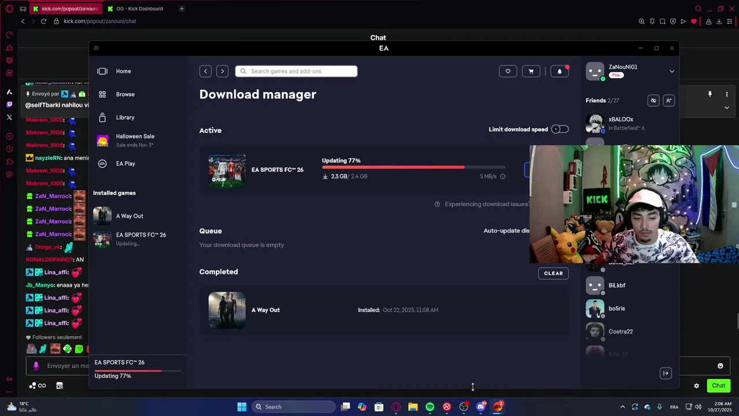Click the EA SPORTS FC 26 game cover
The height and width of the screenshot is (416, 739).
click(227, 170)
